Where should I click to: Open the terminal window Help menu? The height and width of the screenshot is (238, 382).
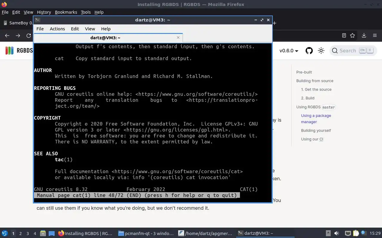point(106,29)
